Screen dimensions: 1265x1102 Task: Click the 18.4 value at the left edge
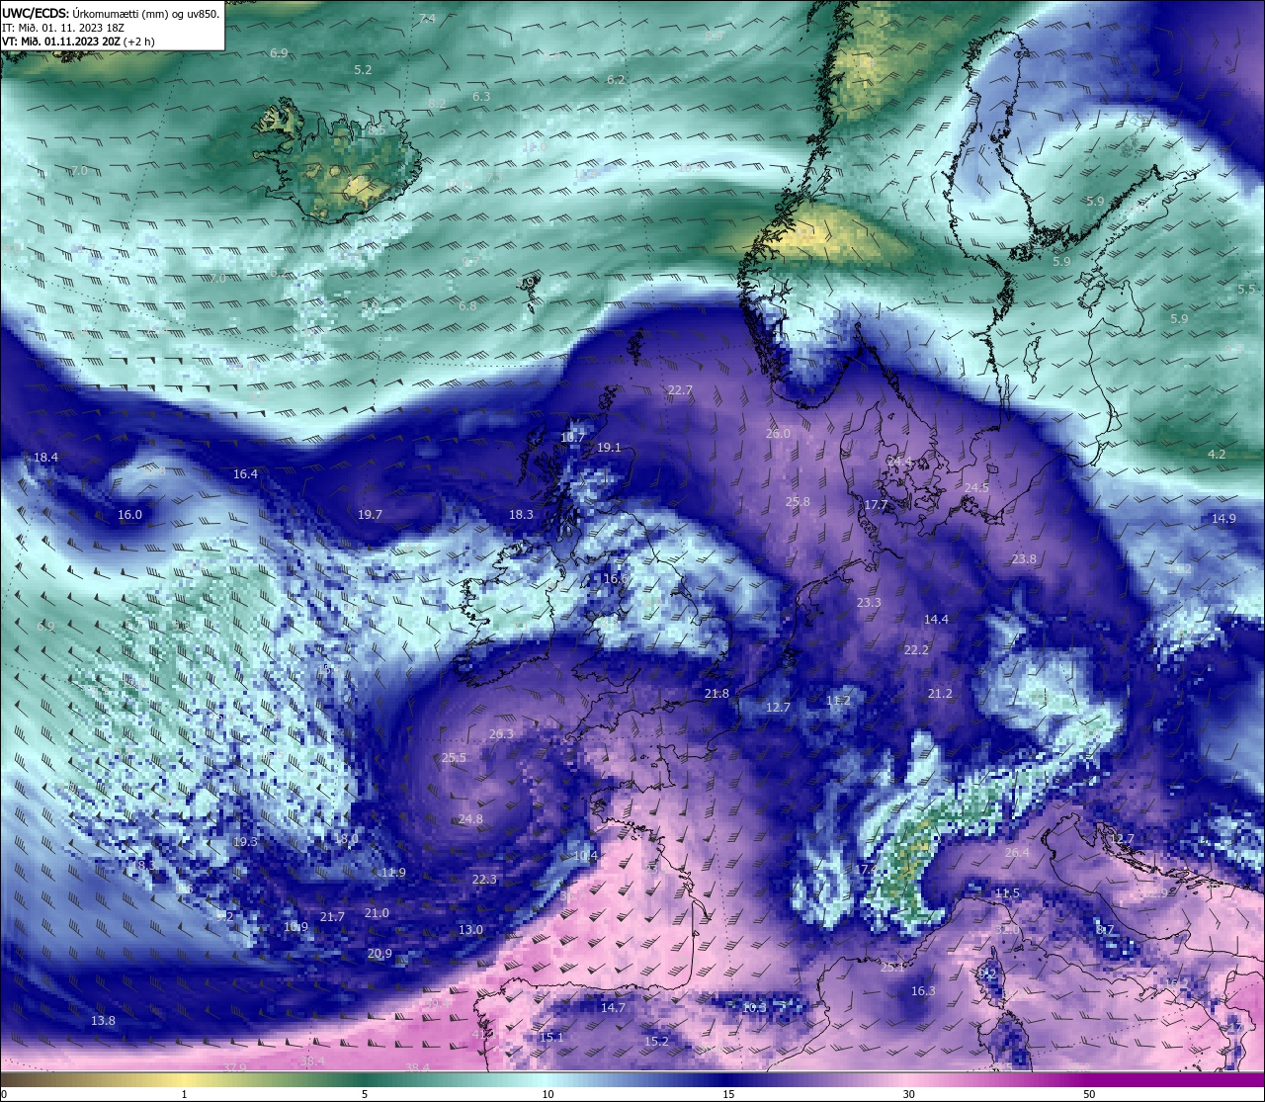pos(45,458)
